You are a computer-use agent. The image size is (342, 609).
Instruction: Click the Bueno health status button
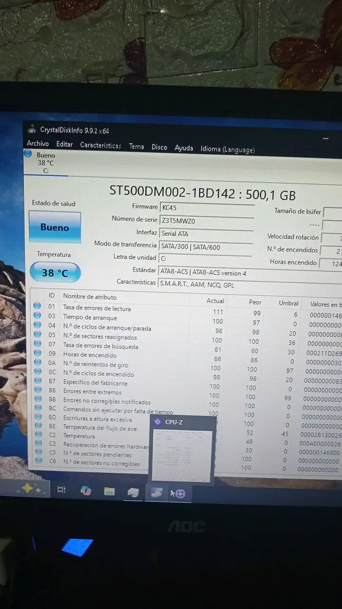click(x=55, y=227)
